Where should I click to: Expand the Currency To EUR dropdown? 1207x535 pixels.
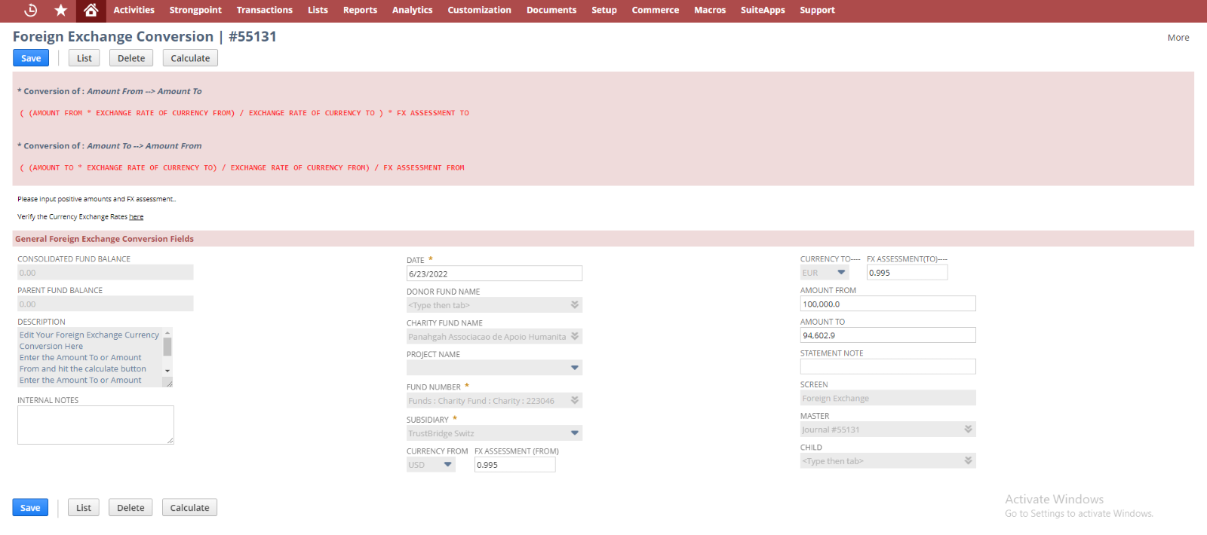point(841,273)
